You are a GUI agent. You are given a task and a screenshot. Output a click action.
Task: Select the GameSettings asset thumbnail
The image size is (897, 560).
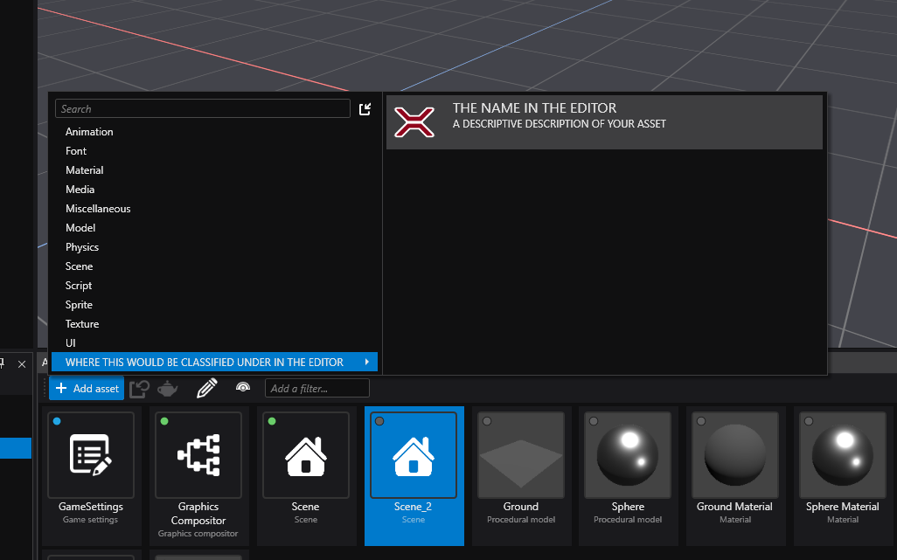[91, 455]
